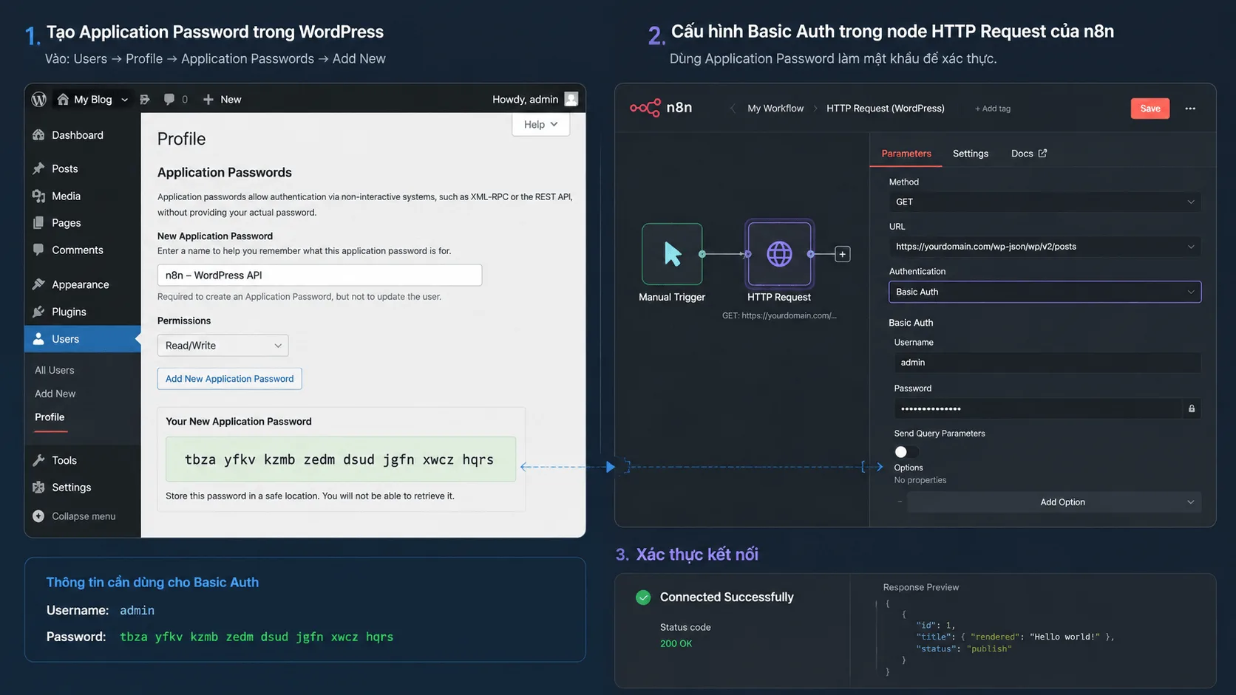Open the Profile submenu item
The image size is (1236, 695).
(50, 417)
